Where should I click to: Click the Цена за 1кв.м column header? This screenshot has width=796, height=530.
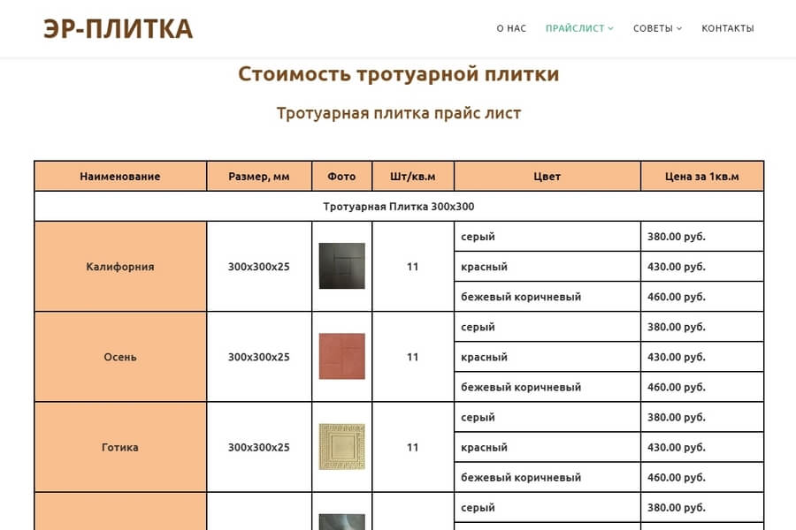point(701,177)
